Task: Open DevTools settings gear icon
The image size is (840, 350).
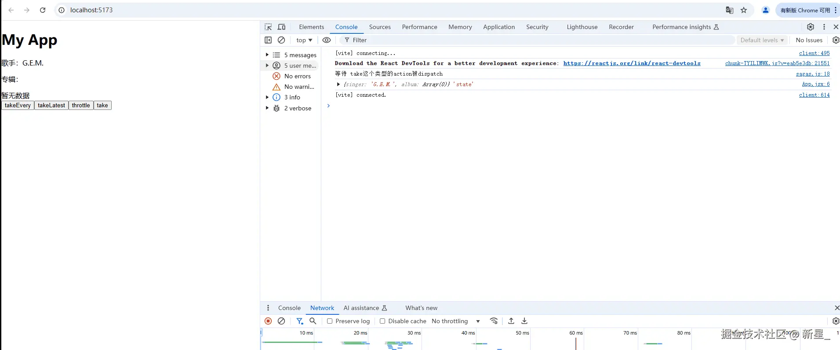Action: 811,27
